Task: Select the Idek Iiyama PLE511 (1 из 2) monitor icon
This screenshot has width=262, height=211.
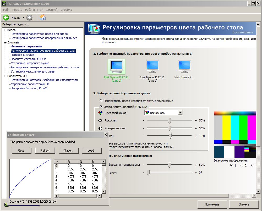Action: click(x=152, y=67)
